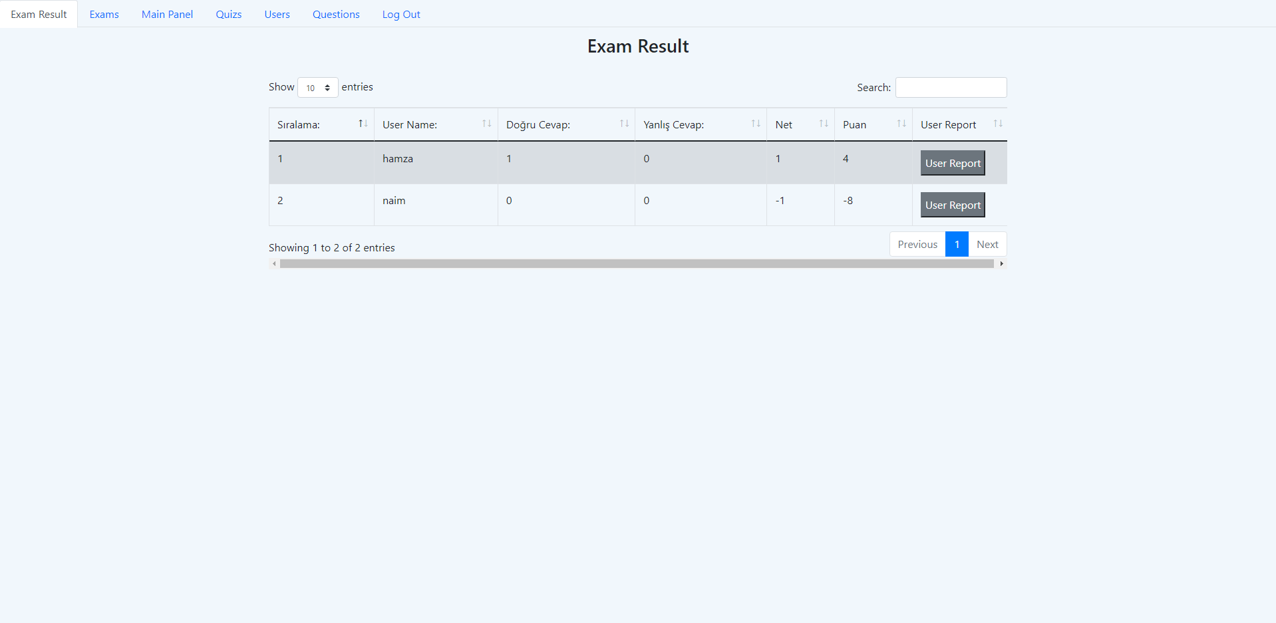The width and height of the screenshot is (1276, 623).
Task: Click inside the Search field
Action: click(x=951, y=87)
